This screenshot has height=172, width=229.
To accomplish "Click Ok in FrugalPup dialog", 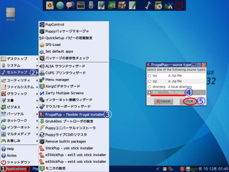I will (189, 101).
